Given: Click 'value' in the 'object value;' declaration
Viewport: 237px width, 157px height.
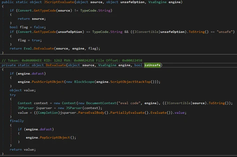Looking at the screenshot, I should click(29, 90).
